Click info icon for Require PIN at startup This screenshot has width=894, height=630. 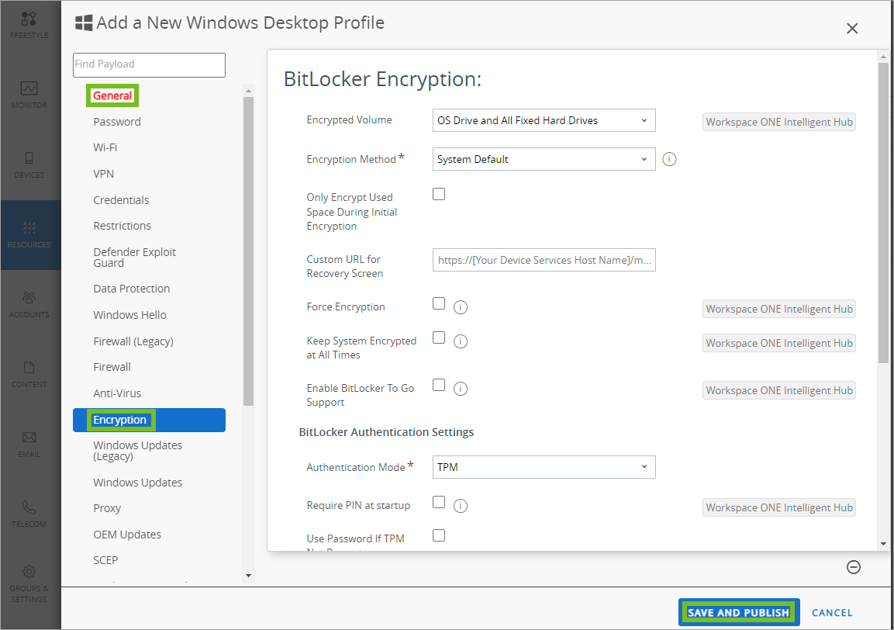pyautogui.click(x=460, y=506)
